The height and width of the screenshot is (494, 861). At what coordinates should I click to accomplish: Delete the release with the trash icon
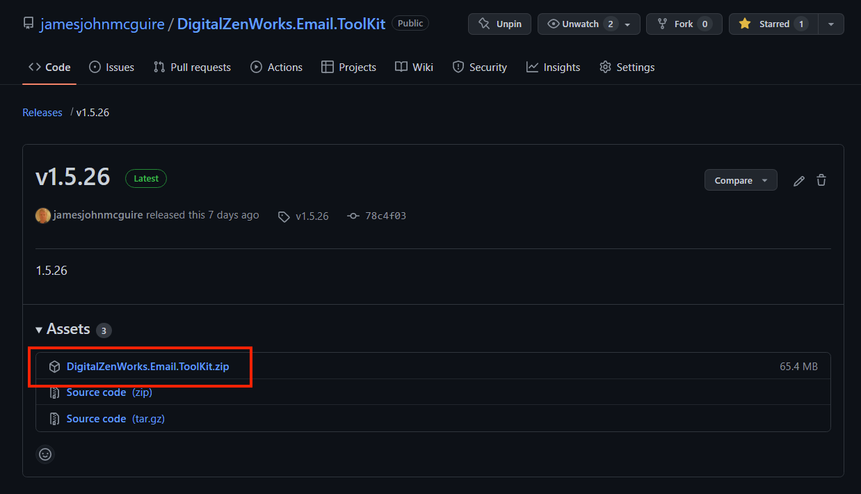[x=821, y=180]
